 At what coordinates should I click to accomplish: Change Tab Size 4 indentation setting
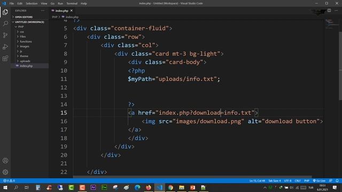pos(274,181)
